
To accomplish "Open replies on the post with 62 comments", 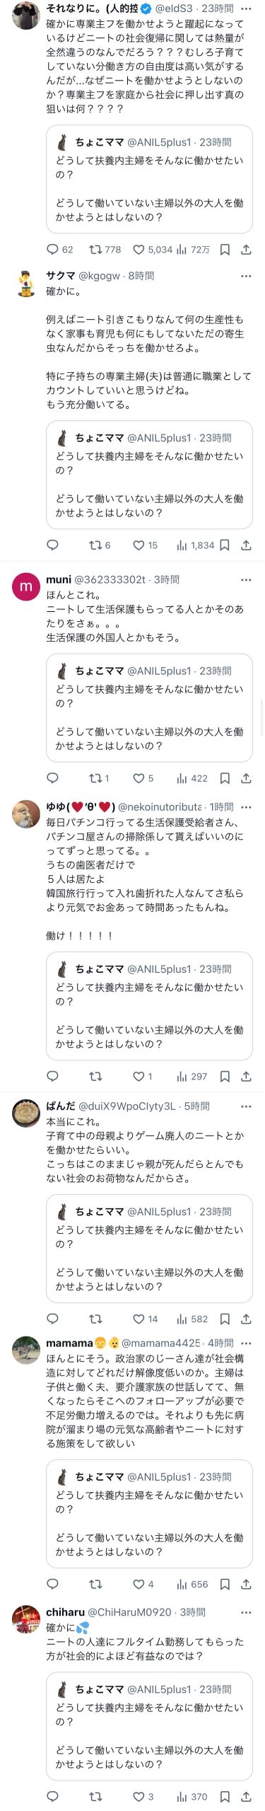I will [59, 250].
